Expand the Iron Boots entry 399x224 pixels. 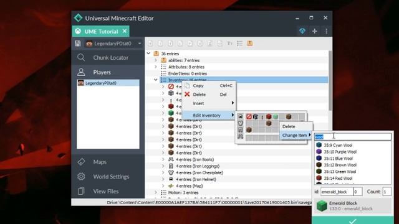coord(163,159)
